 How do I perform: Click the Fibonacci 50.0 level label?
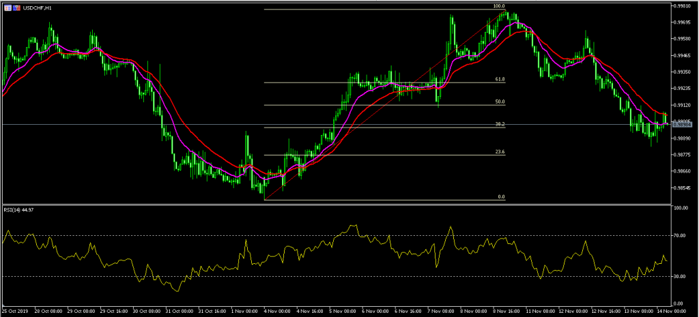tap(500, 102)
